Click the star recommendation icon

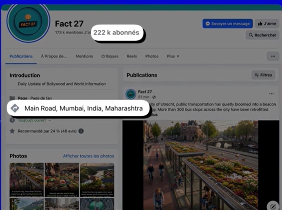(x=12, y=131)
